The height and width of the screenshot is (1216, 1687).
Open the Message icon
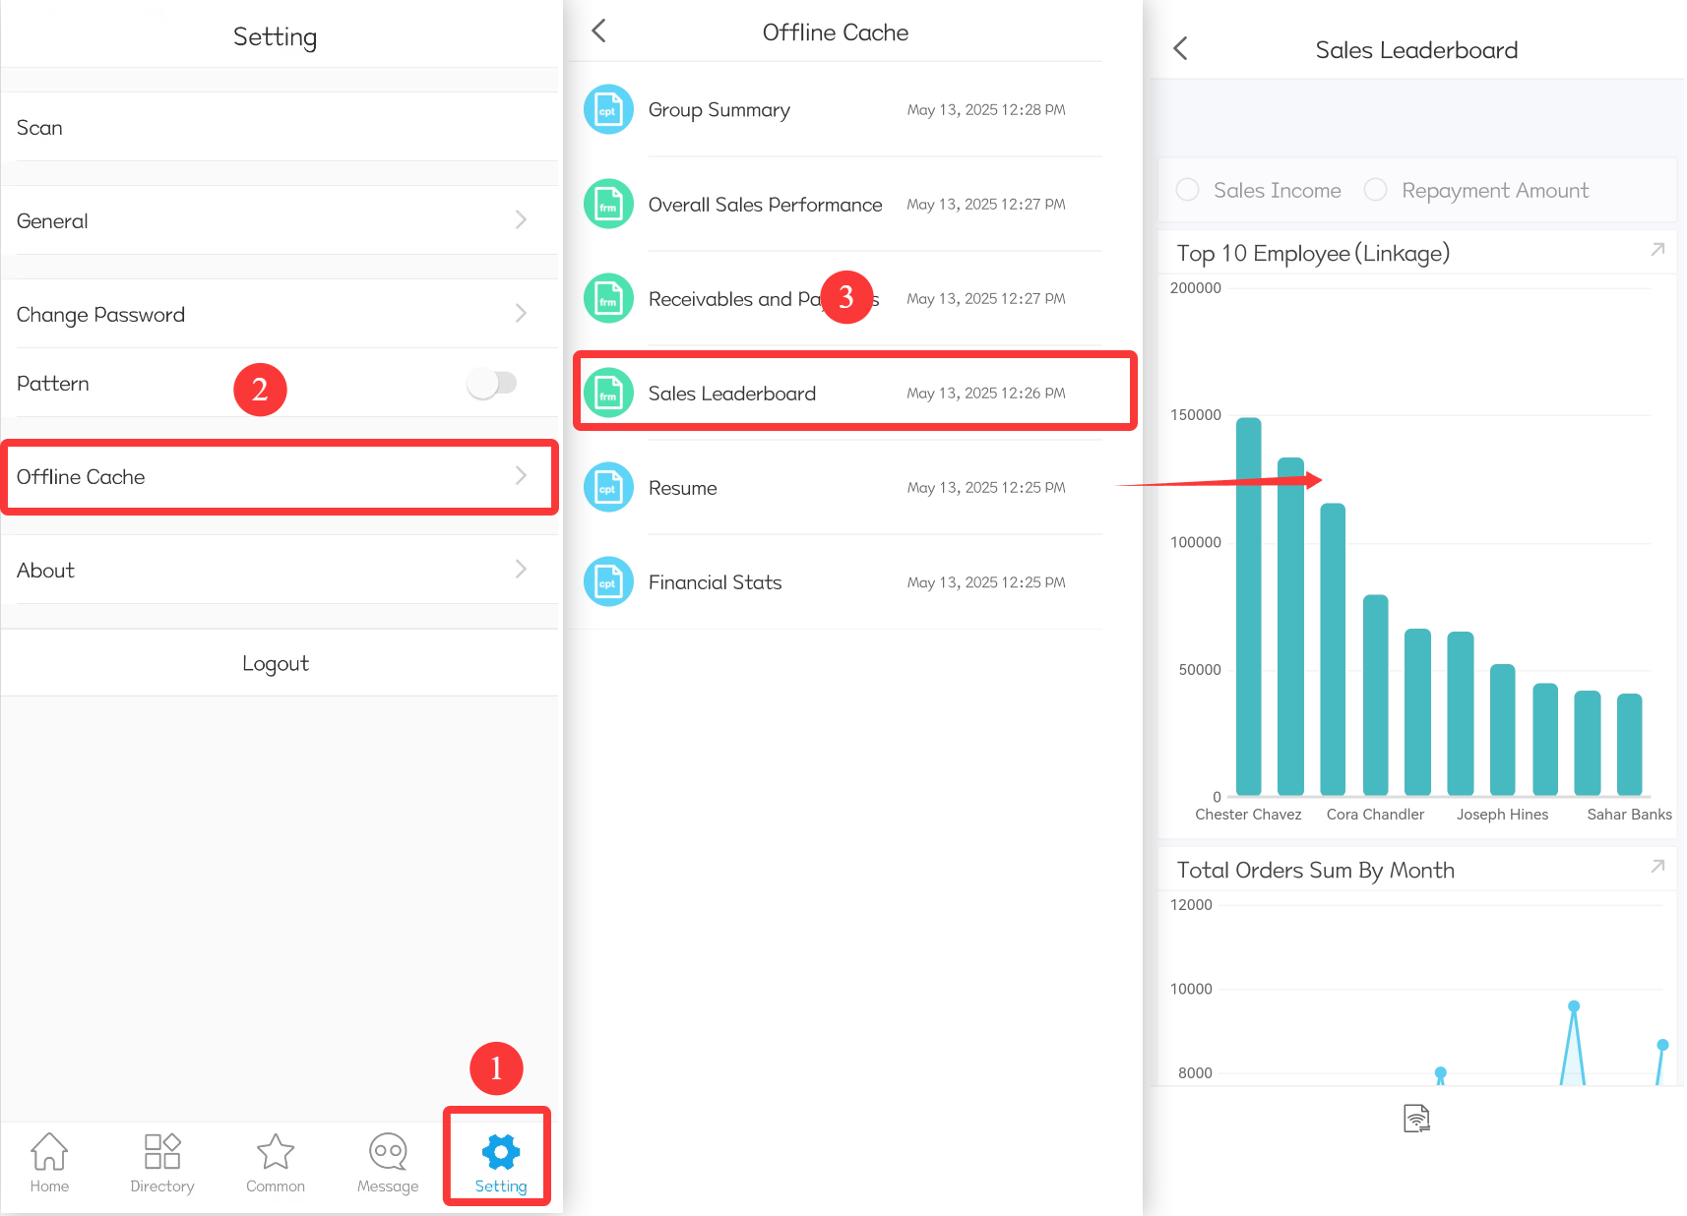pyautogui.click(x=388, y=1151)
